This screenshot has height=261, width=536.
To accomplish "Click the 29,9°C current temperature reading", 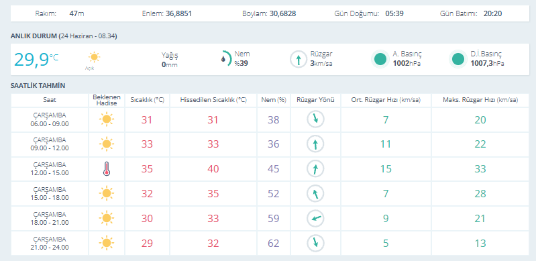I will click(37, 59).
